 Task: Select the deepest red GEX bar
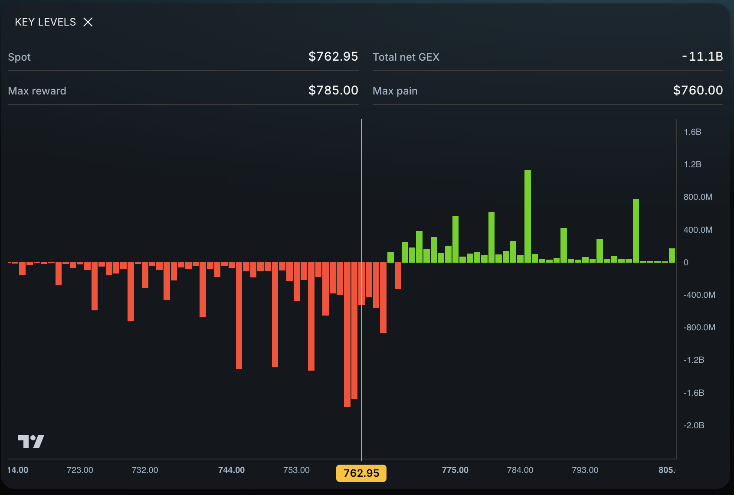347,334
